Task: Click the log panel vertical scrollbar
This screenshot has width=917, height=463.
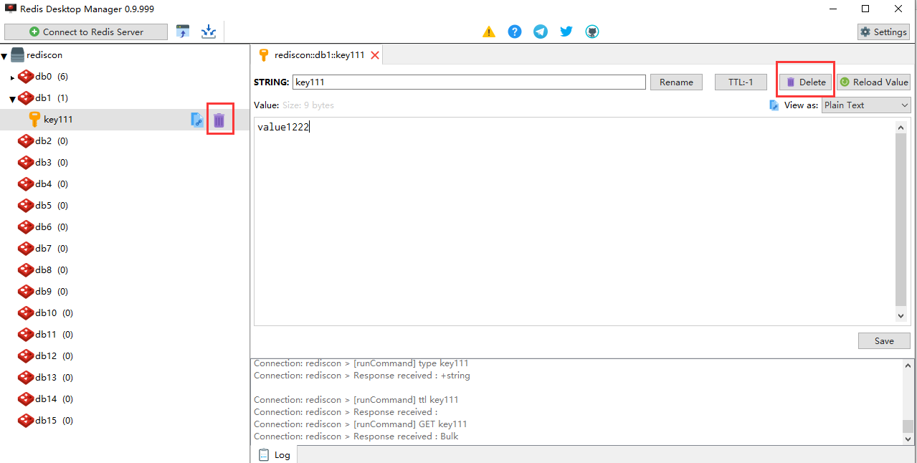Action: click(x=908, y=402)
